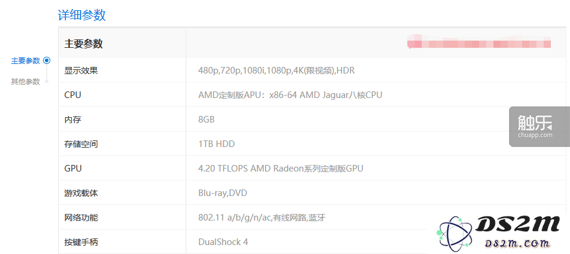This screenshot has width=570, height=254.
Task: Click the AMD Jaguar CPU specification text
Action: pyautogui.click(x=290, y=95)
